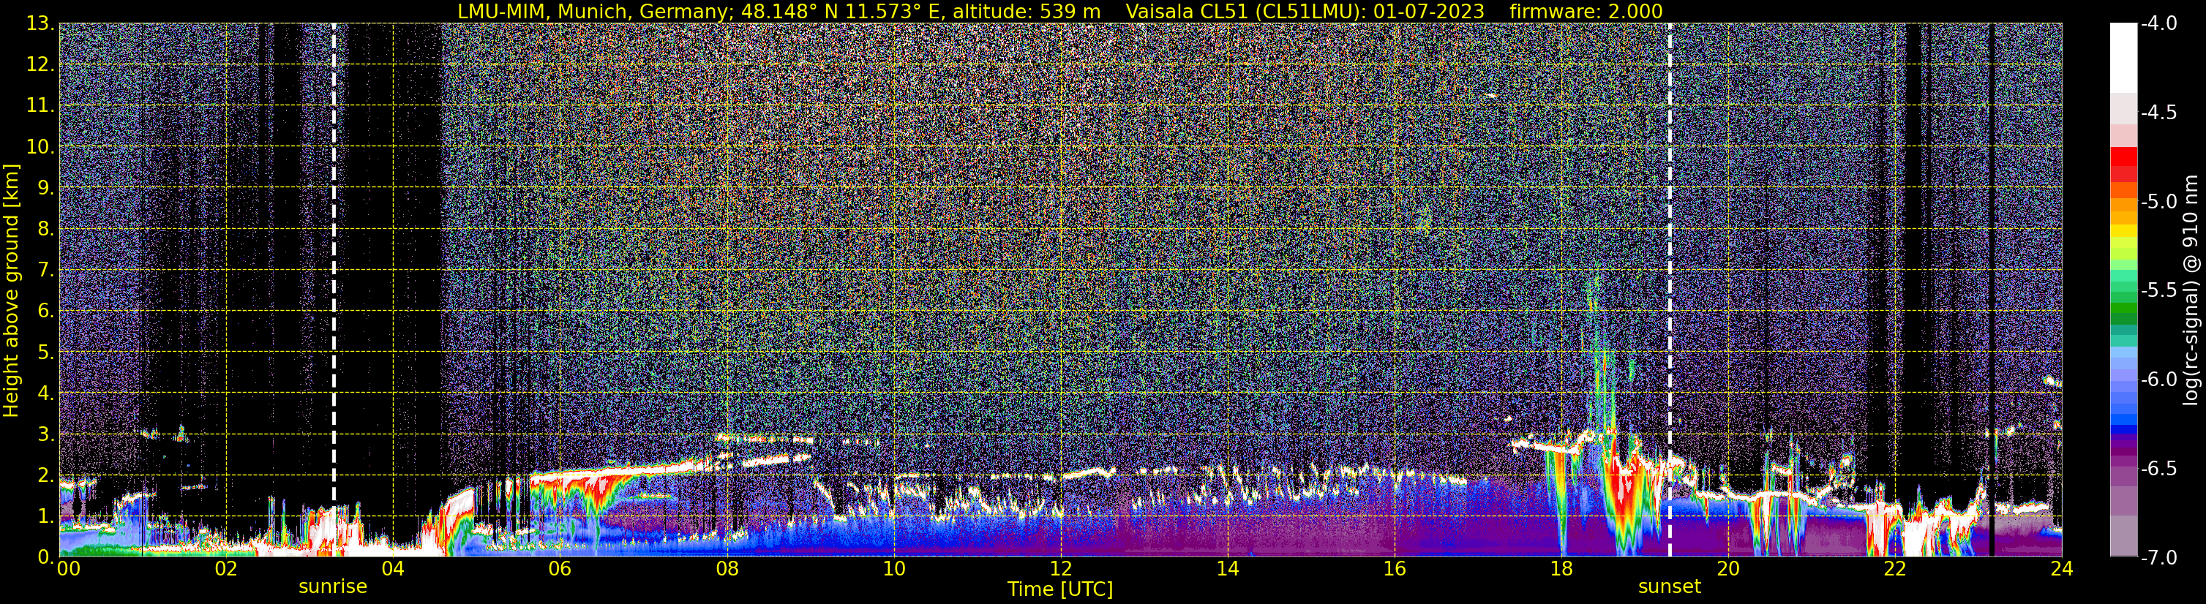The width and height of the screenshot is (2206, 604).
Task: Click the x-axis tick label '16'
Action: [x=1394, y=569]
